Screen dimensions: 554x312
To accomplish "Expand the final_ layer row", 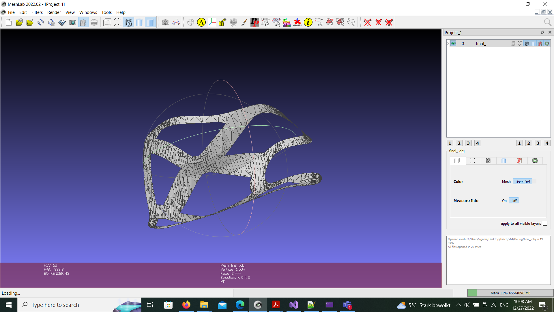I will [448, 43].
